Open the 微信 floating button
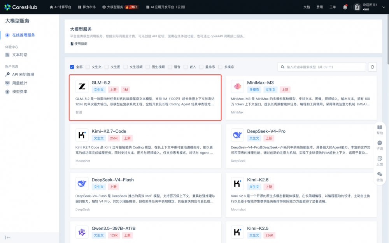Screen dimensions: 389x243 [380, 177]
